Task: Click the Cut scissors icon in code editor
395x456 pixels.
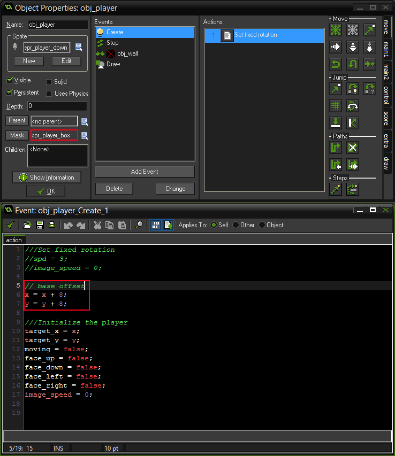Action: tap(97, 225)
